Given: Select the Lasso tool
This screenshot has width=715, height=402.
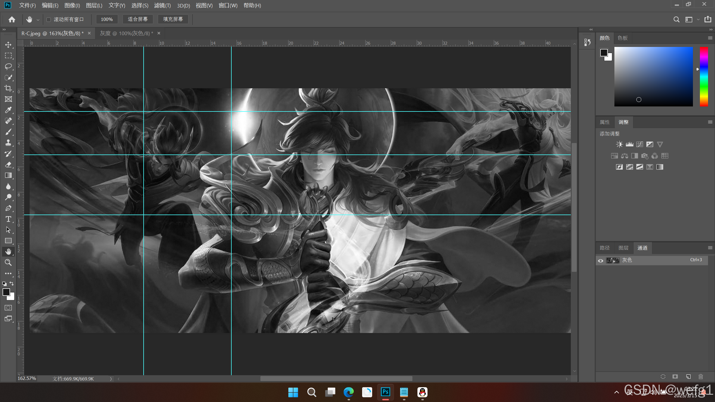Looking at the screenshot, I should [8, 66].
